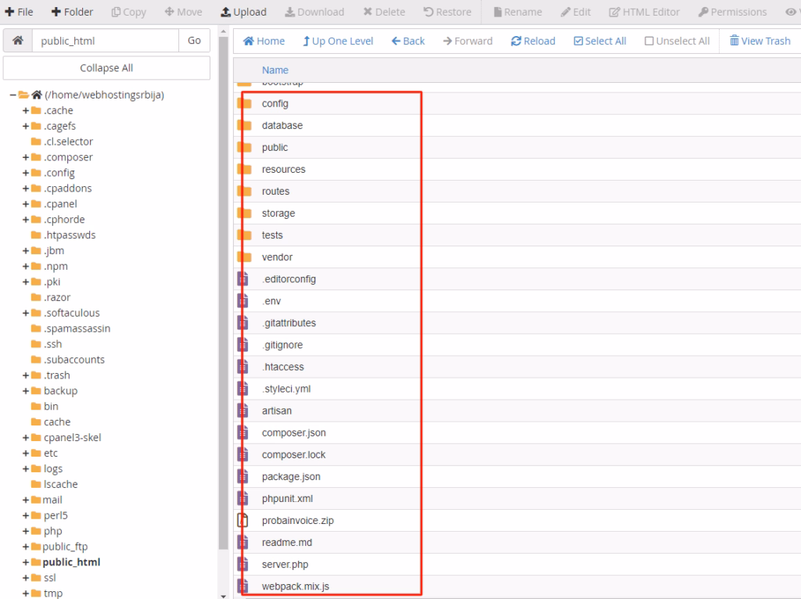This screenshot has height=599, width=801.
Task: Select the webpack.mix.js file icon
Action: [243, 586]
